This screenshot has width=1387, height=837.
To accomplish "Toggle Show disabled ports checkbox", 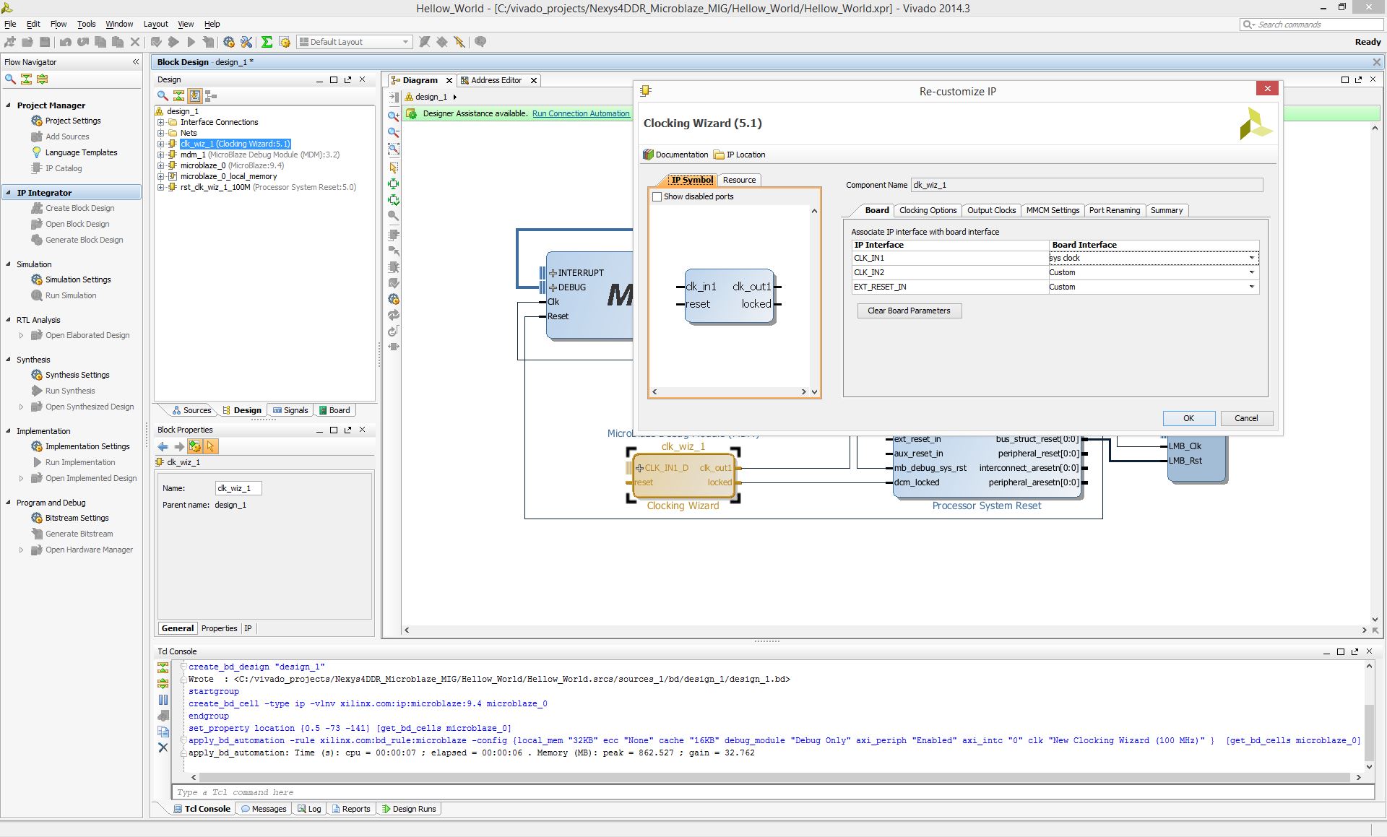I will tap(657, 196).
